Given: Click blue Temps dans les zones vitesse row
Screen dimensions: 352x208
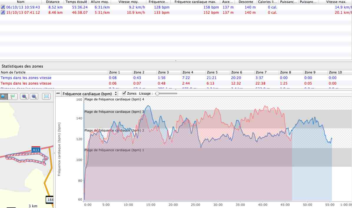Looking at the screenshot, I should pyautogui.click(x=26, y=78).
